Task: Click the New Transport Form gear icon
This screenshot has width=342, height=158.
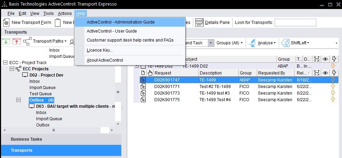Action: (x=6, y=23)
